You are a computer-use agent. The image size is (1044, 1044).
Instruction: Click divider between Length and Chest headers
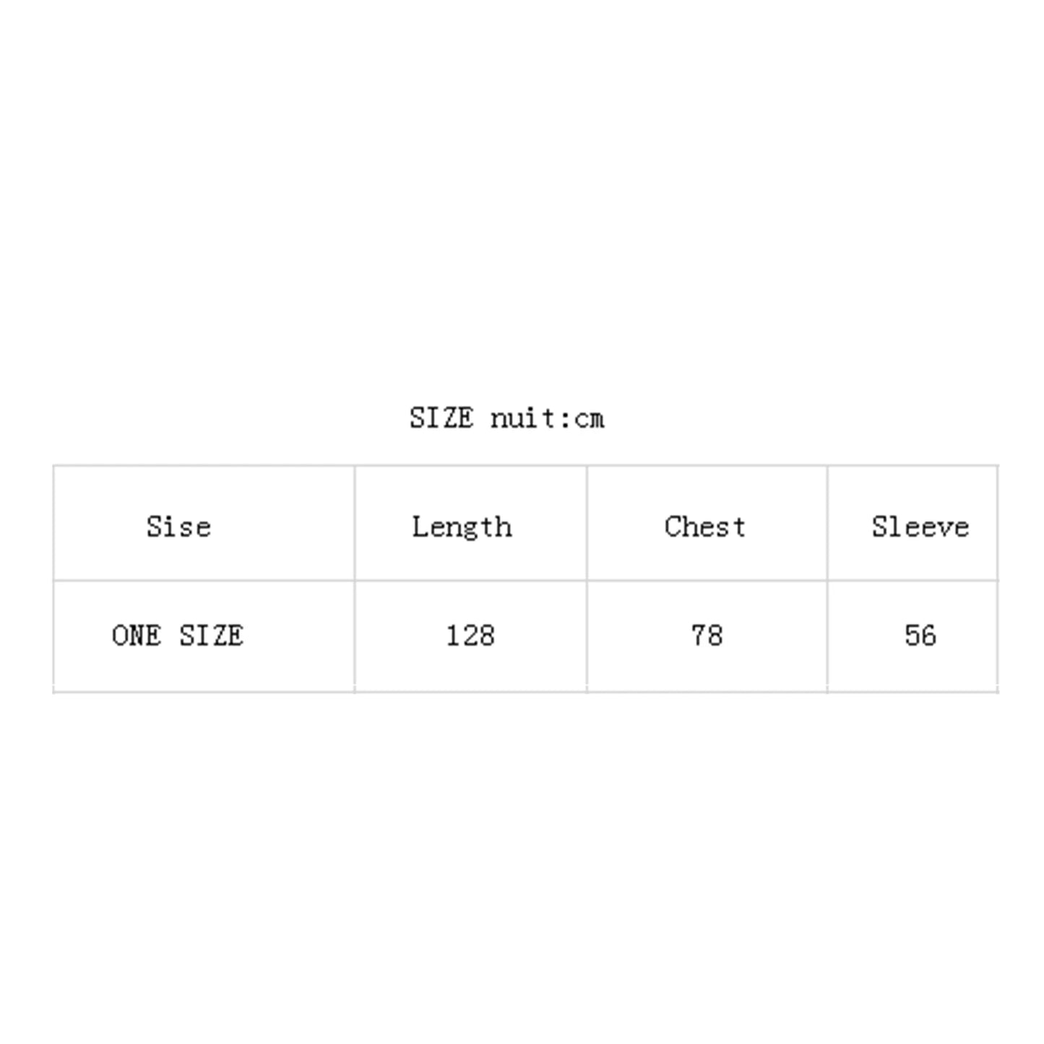(587, 523)
